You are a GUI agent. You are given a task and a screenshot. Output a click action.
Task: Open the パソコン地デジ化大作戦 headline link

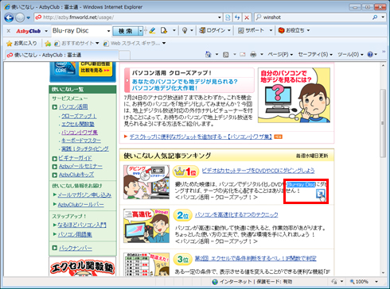pyautogui.click(x=185, y=85)
